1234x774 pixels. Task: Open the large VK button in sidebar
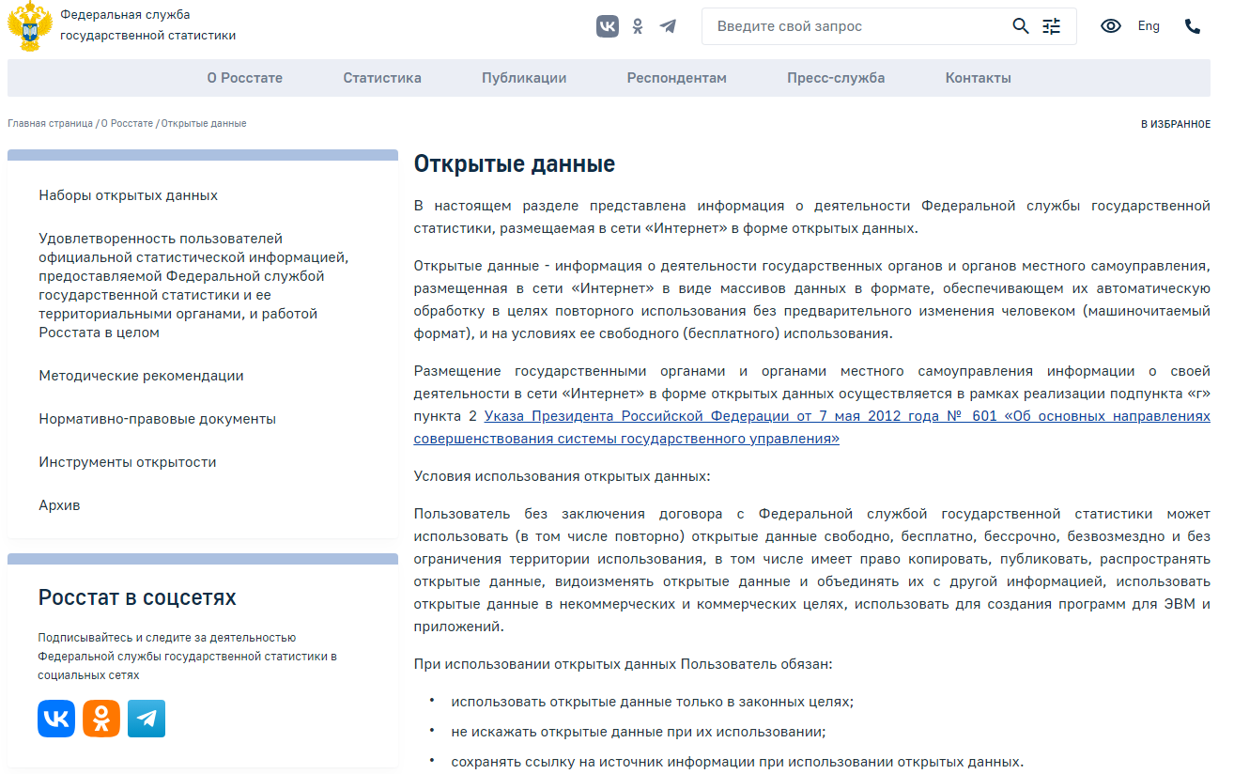coord(56,719)
